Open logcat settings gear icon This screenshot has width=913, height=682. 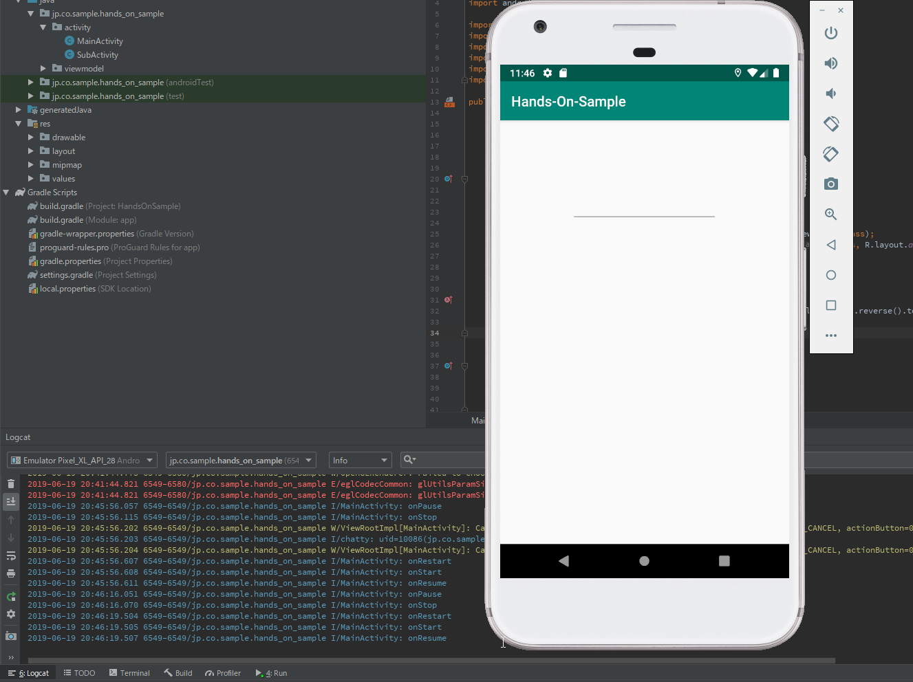coord(11,614)
